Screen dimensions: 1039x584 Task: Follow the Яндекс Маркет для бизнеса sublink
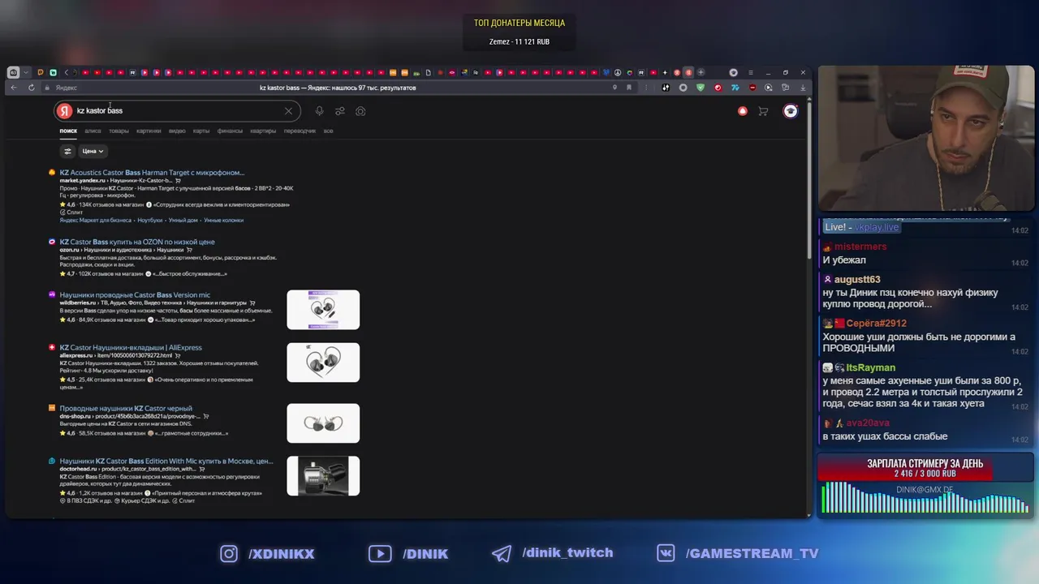95,220
